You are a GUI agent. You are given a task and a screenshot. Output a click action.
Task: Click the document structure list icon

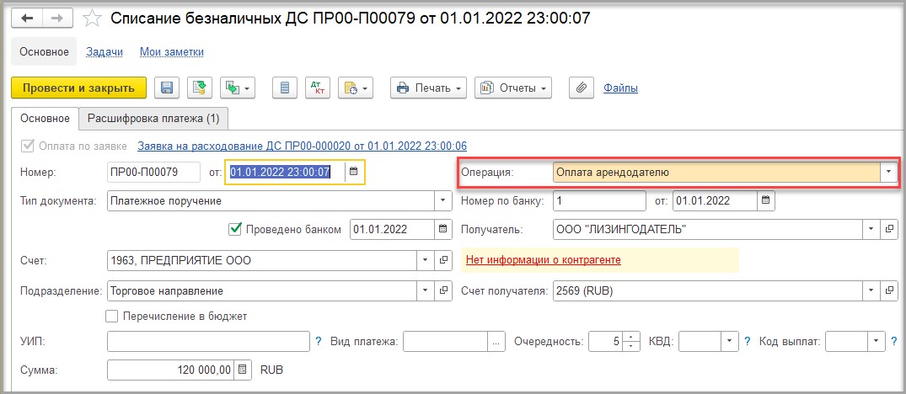tap(284, 88)
